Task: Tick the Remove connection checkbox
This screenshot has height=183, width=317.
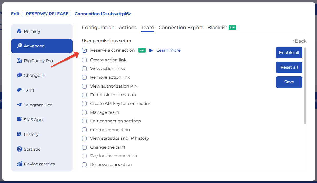Action: pyautogui.click(x=84, y=165)
